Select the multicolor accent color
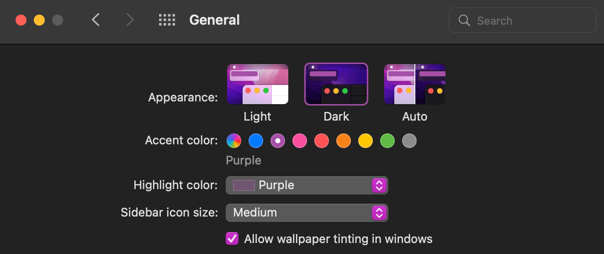Viewport: 604px width, 254px height. point(234,141)
